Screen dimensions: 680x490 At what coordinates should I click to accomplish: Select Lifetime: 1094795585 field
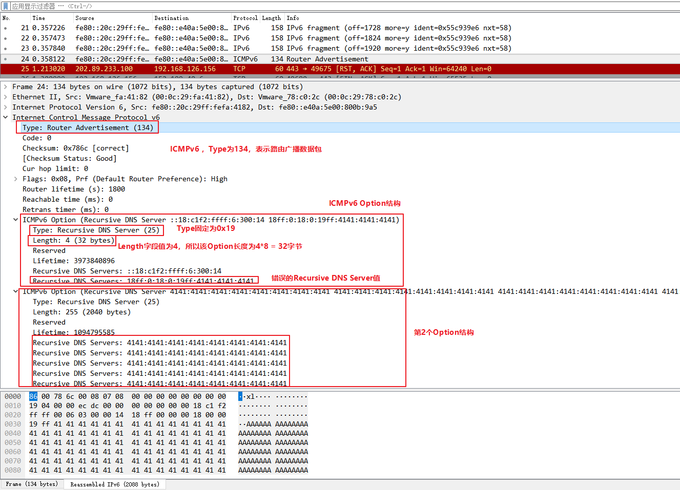pyautogui.click(x=74, y=332)
